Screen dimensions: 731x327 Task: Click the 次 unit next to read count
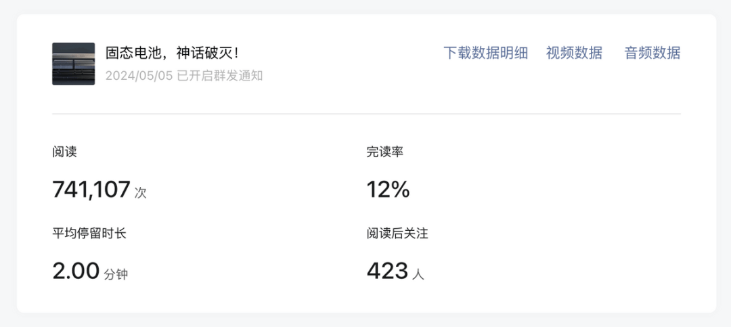click(x=140, y=193)
